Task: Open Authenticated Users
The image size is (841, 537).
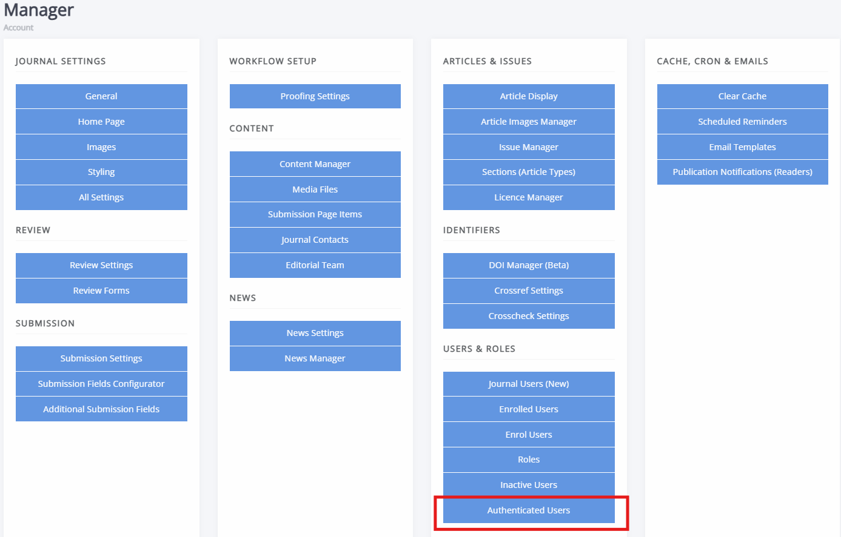Action: (529, 510)
